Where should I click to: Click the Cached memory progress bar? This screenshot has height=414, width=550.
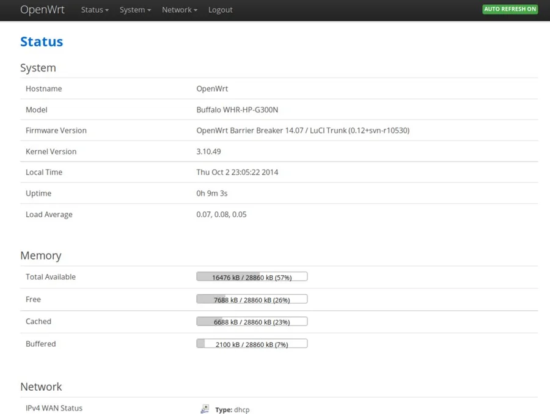[x=252, y=321]
